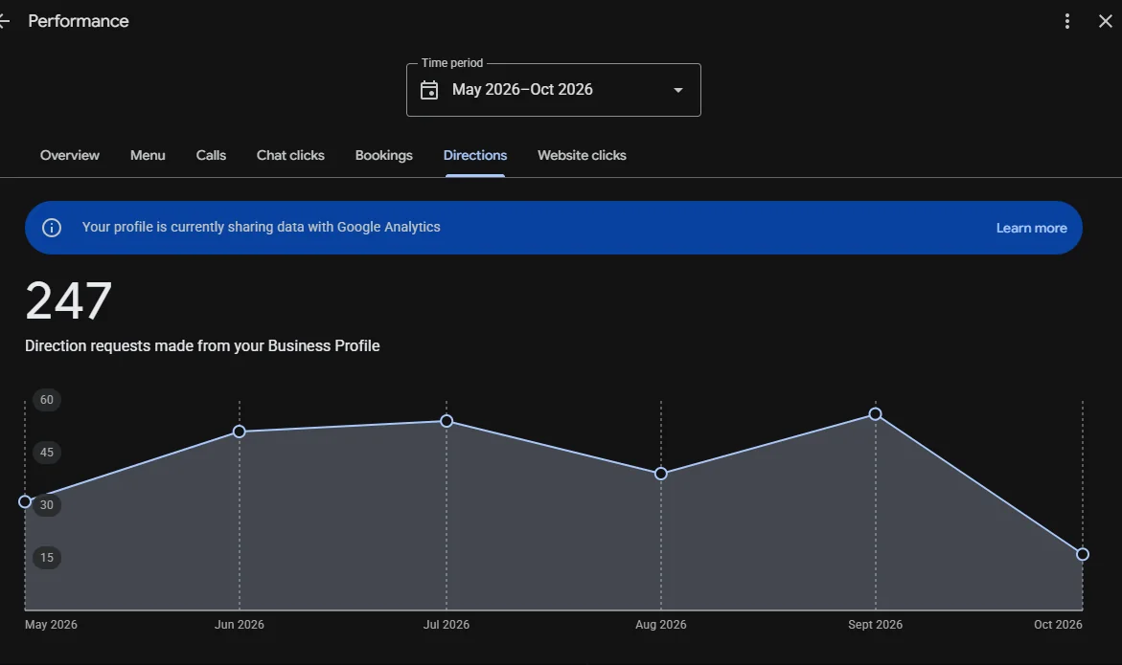Switch to the Website clicks tab

[582, 155]
